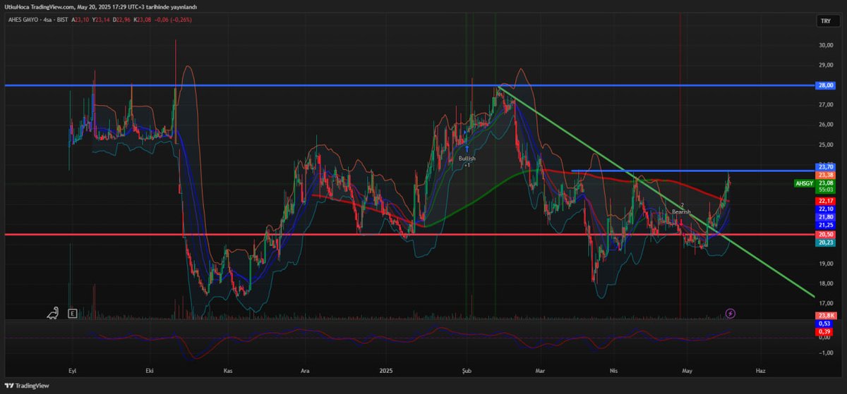The height and width of the screenshot is (394, 847).
Task: Click the 'Kas' month label on time axis
Action: pyautogui.click(x=227, y=370)
